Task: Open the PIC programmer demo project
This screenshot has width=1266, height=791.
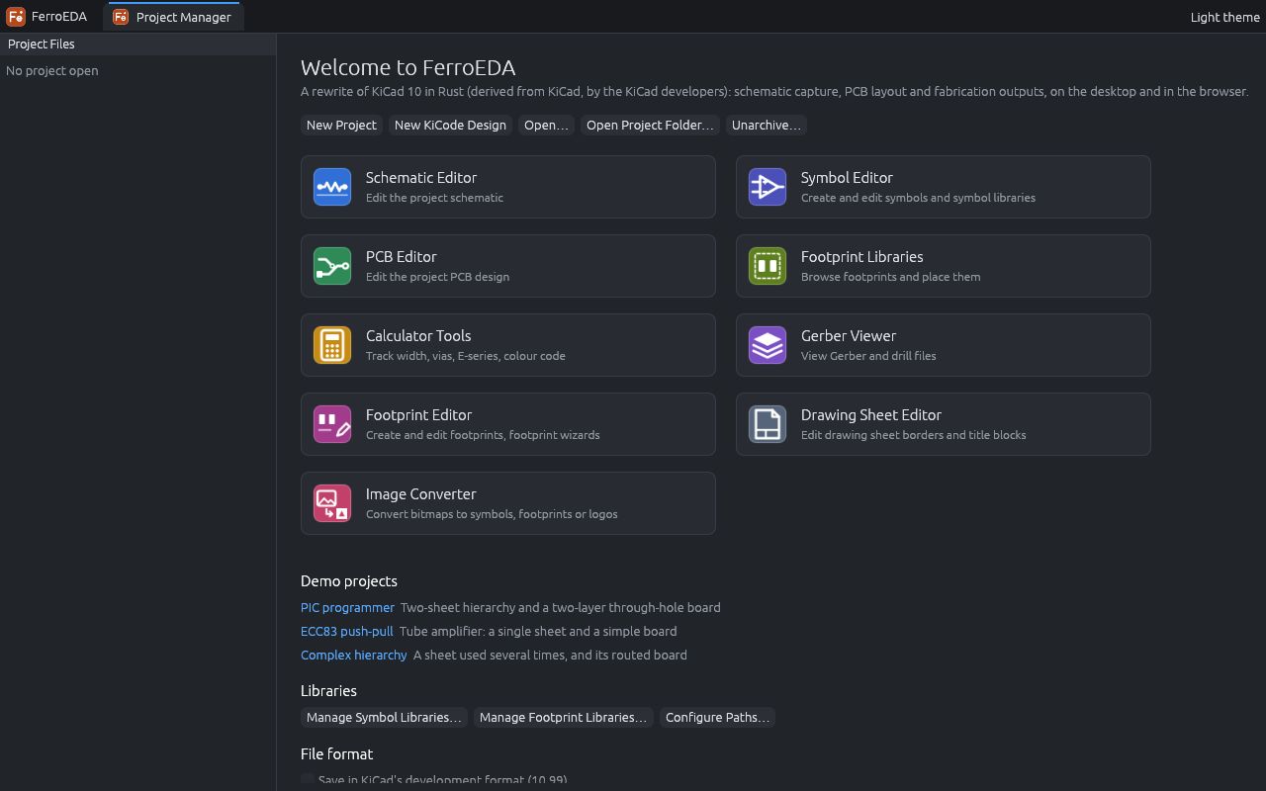Action: point(347,607)
